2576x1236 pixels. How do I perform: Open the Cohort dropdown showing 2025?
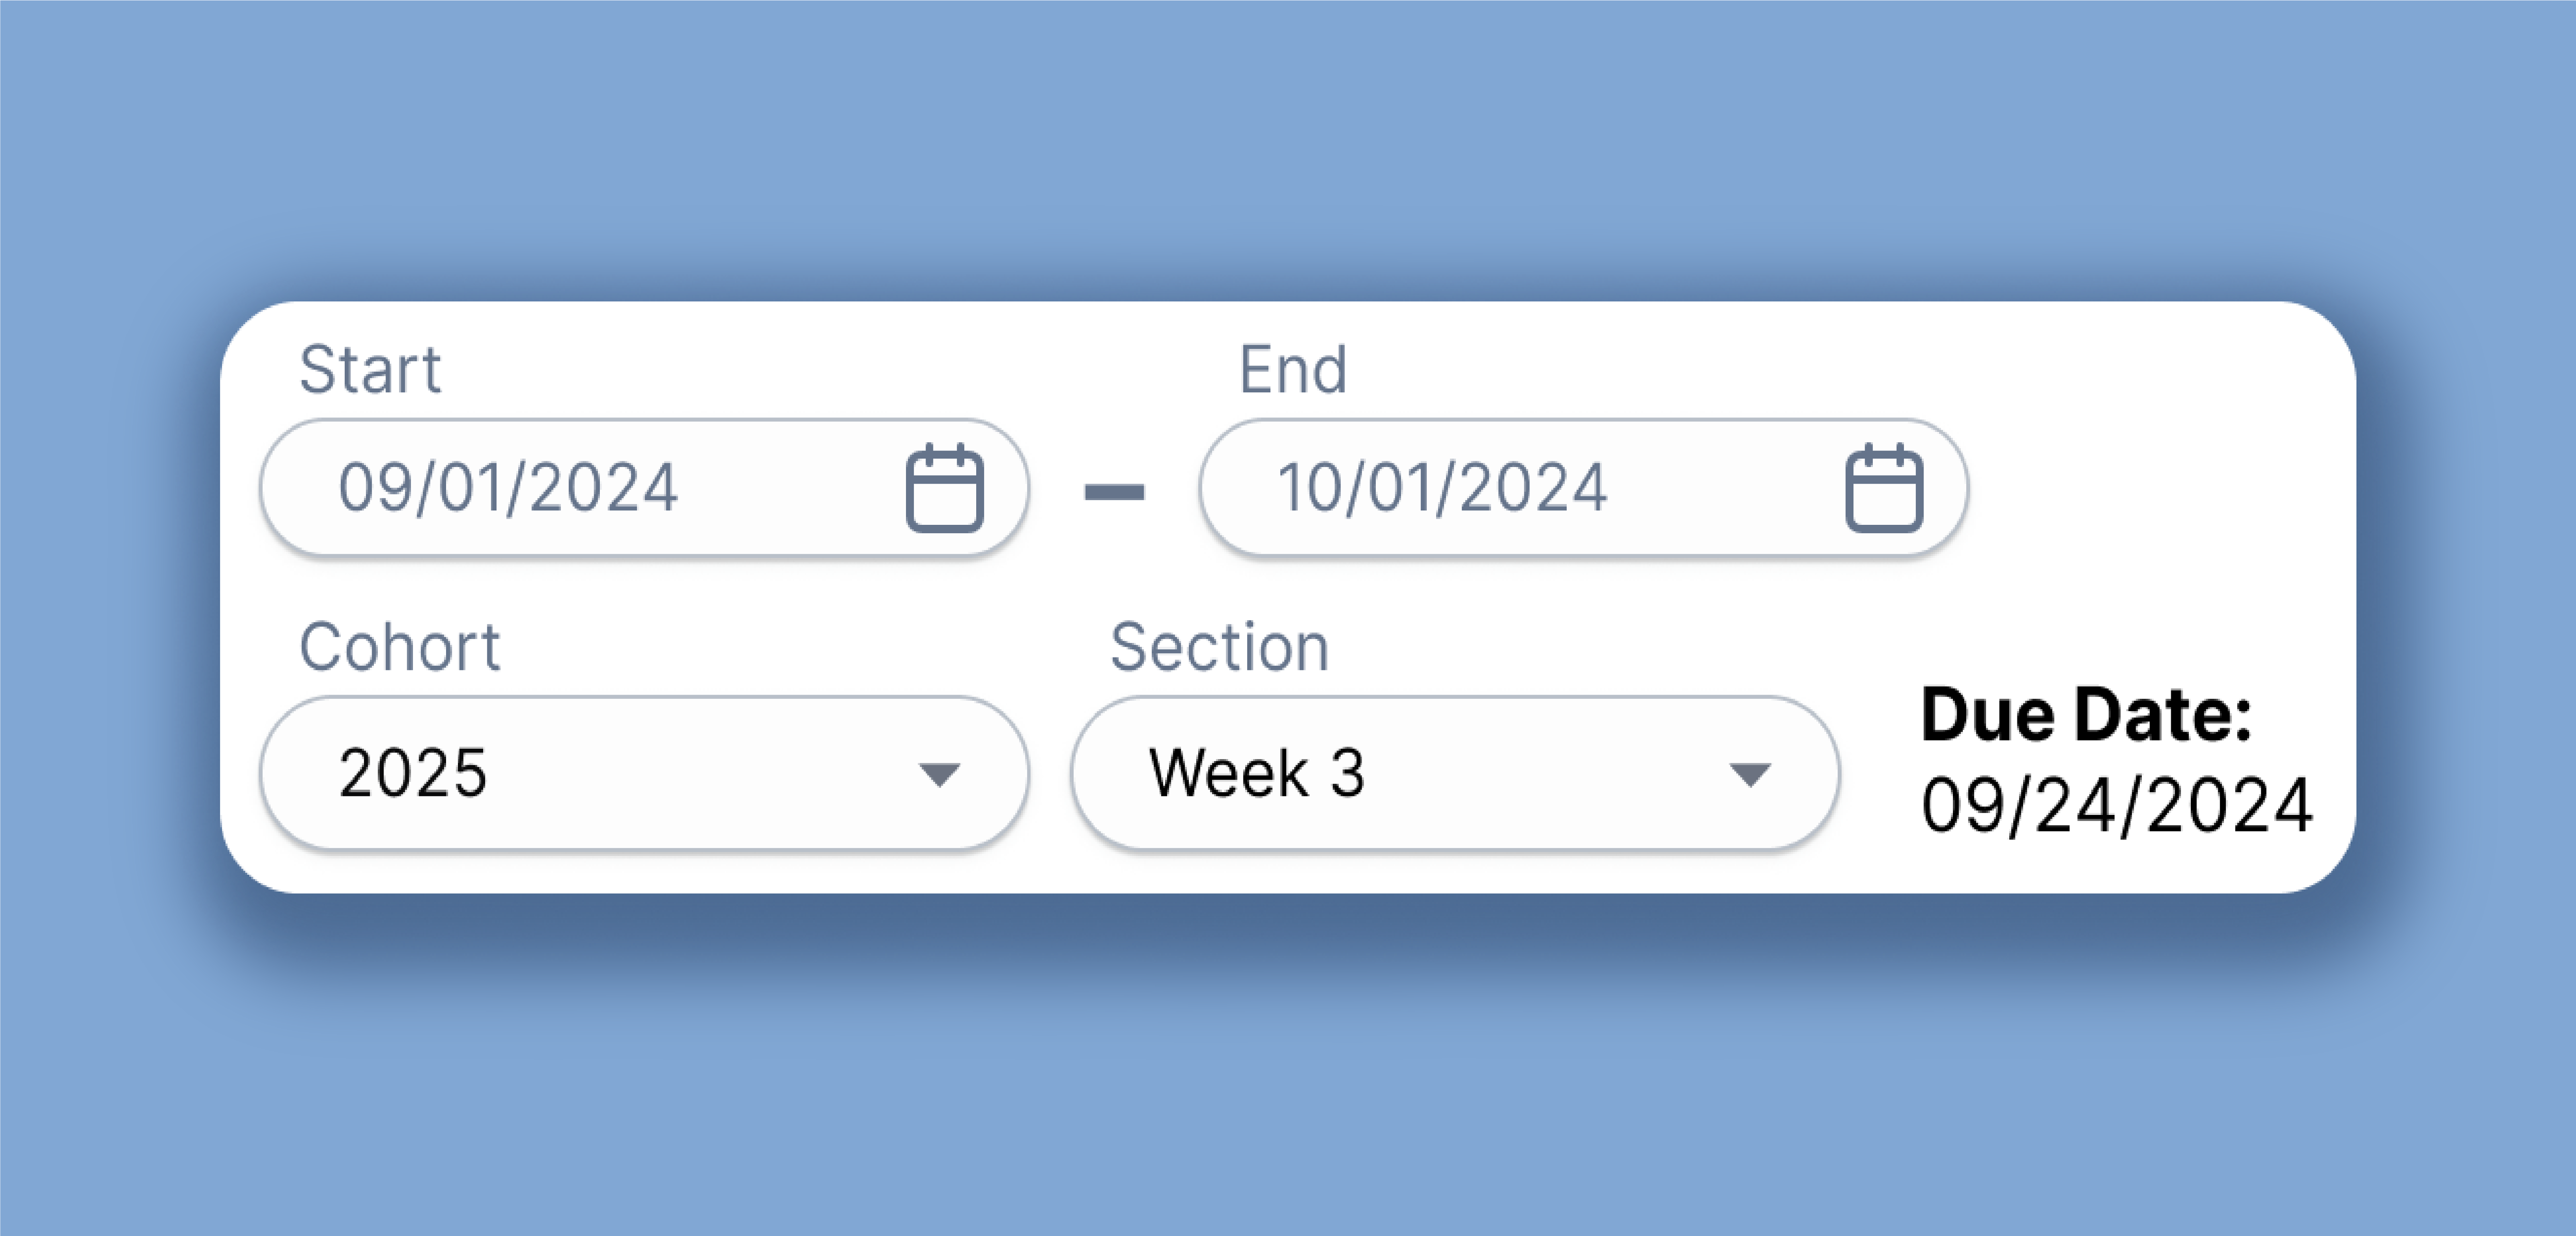(643, 773)
